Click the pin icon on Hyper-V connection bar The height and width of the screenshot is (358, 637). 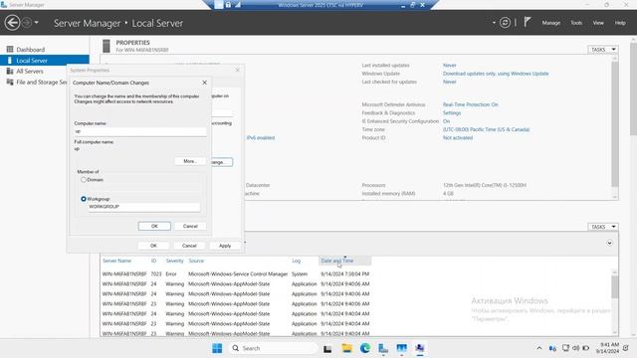click(x=219, y=5)
